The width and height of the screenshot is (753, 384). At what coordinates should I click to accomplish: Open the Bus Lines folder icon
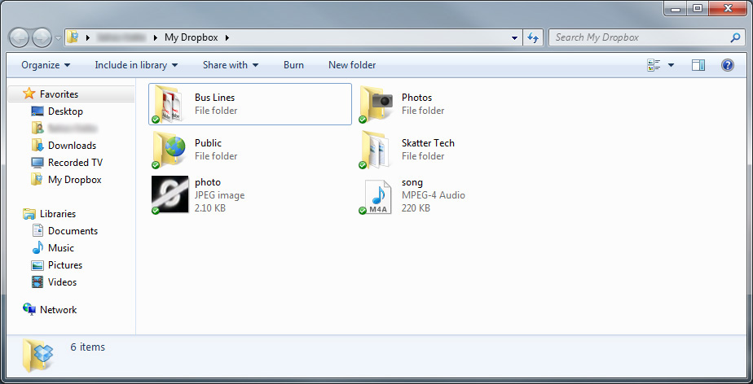point(167,104)
